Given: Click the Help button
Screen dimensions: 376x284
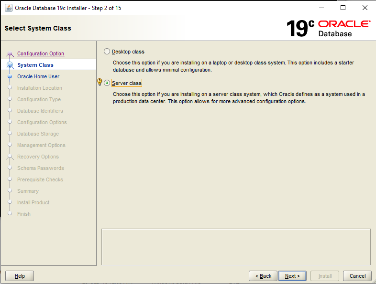Looking at the screenshot, I should [x=20, y=276].
